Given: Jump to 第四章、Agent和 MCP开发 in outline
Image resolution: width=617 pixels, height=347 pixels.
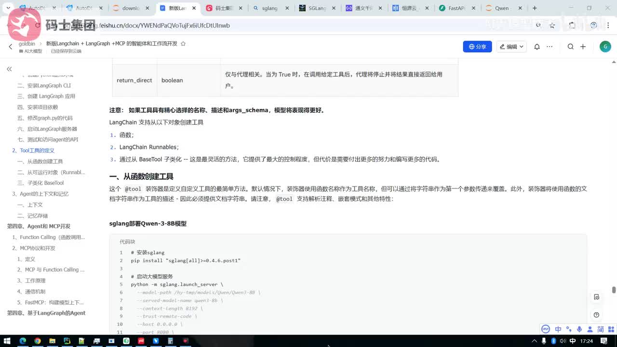Looking at the screenshot, I should [39, 226].
